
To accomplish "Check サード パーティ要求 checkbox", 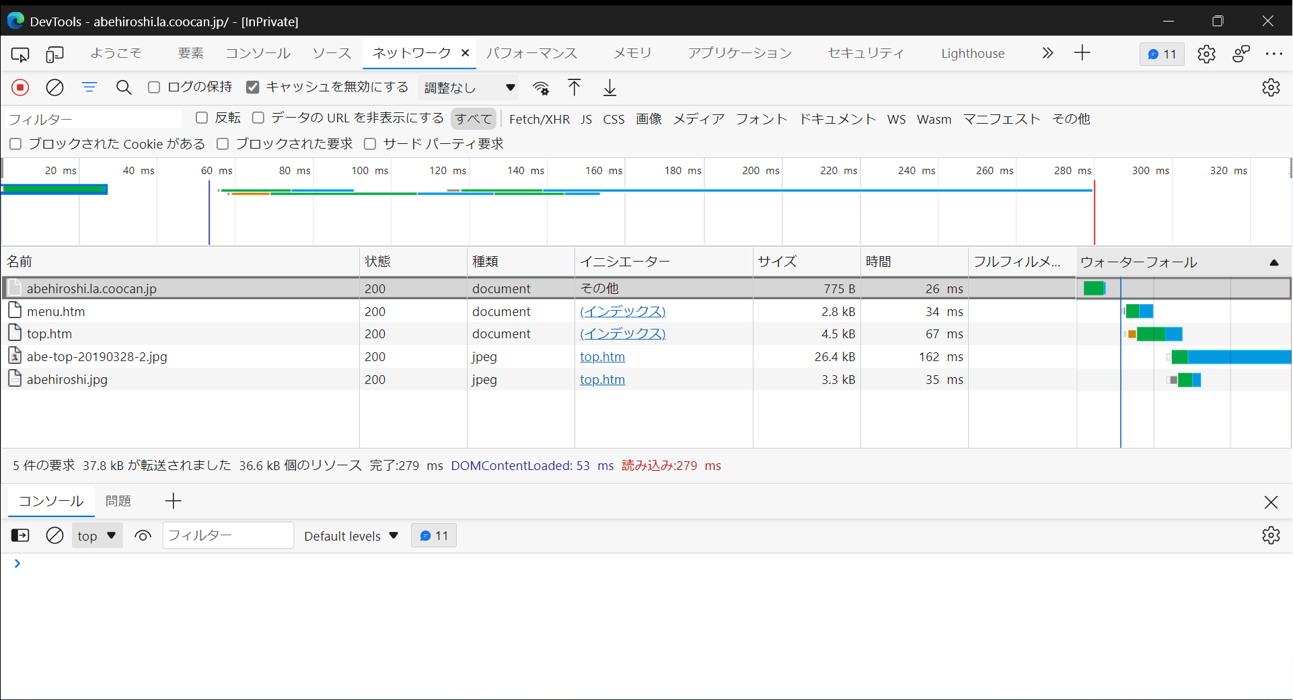I will 370,144.
